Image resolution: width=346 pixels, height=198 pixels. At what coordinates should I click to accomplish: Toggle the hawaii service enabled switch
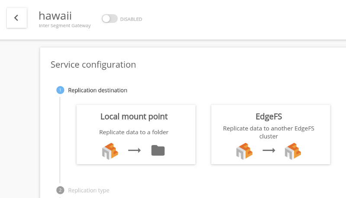pyautogui.click(x=109, y=19)
